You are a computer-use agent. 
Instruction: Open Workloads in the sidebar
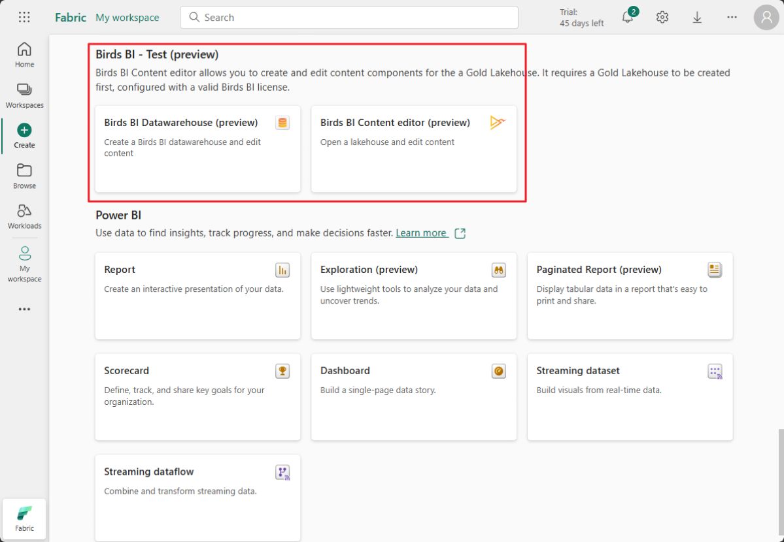tap(24, 216)
